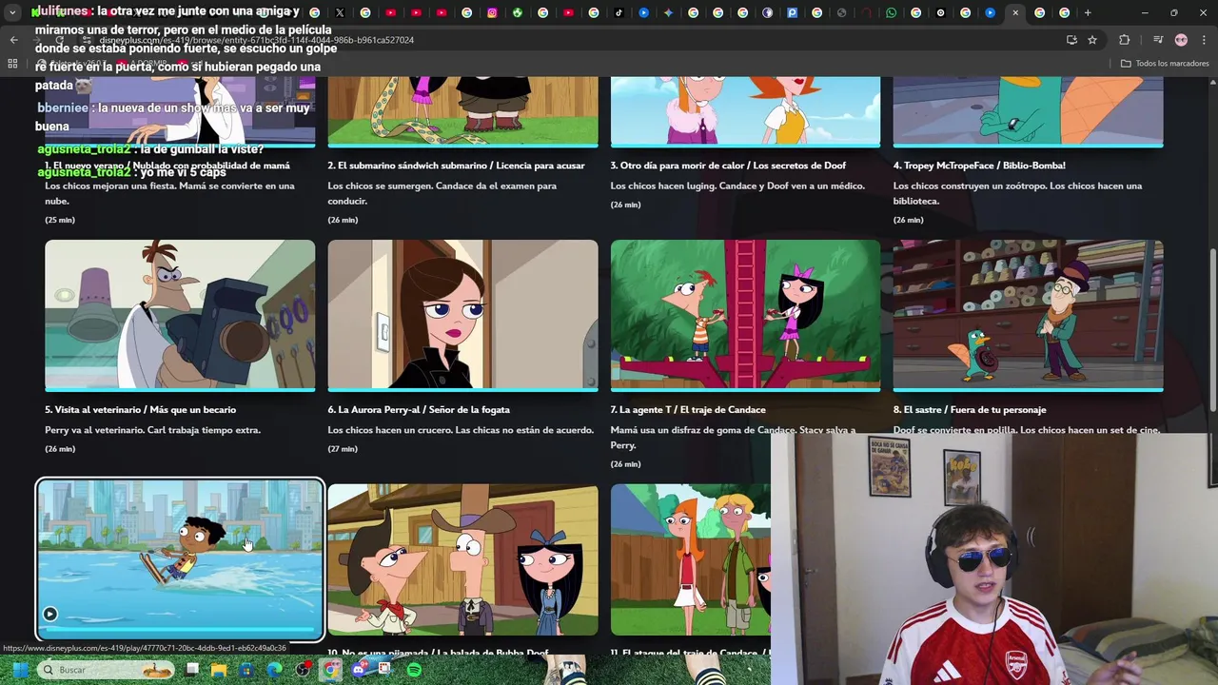Open File Explorer from the taskbar
Viewport: 1218px width, 685px height.
(x=219, y=670)
